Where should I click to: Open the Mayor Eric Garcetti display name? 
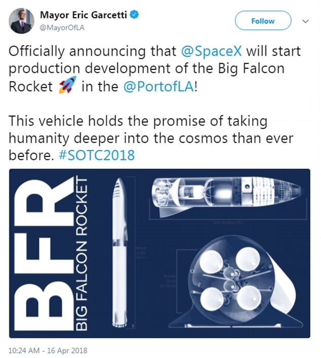pos(84,15)
